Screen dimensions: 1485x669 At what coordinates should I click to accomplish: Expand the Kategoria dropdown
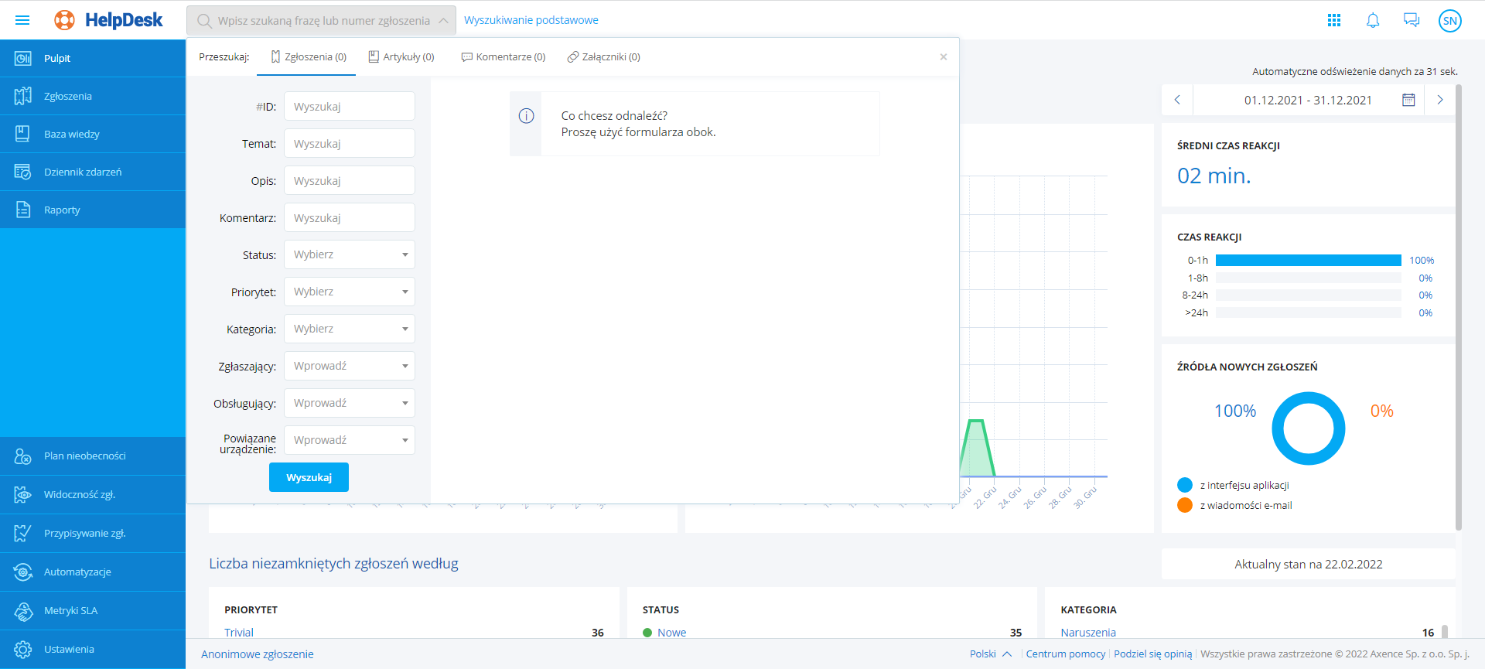[x=350, y=329]
